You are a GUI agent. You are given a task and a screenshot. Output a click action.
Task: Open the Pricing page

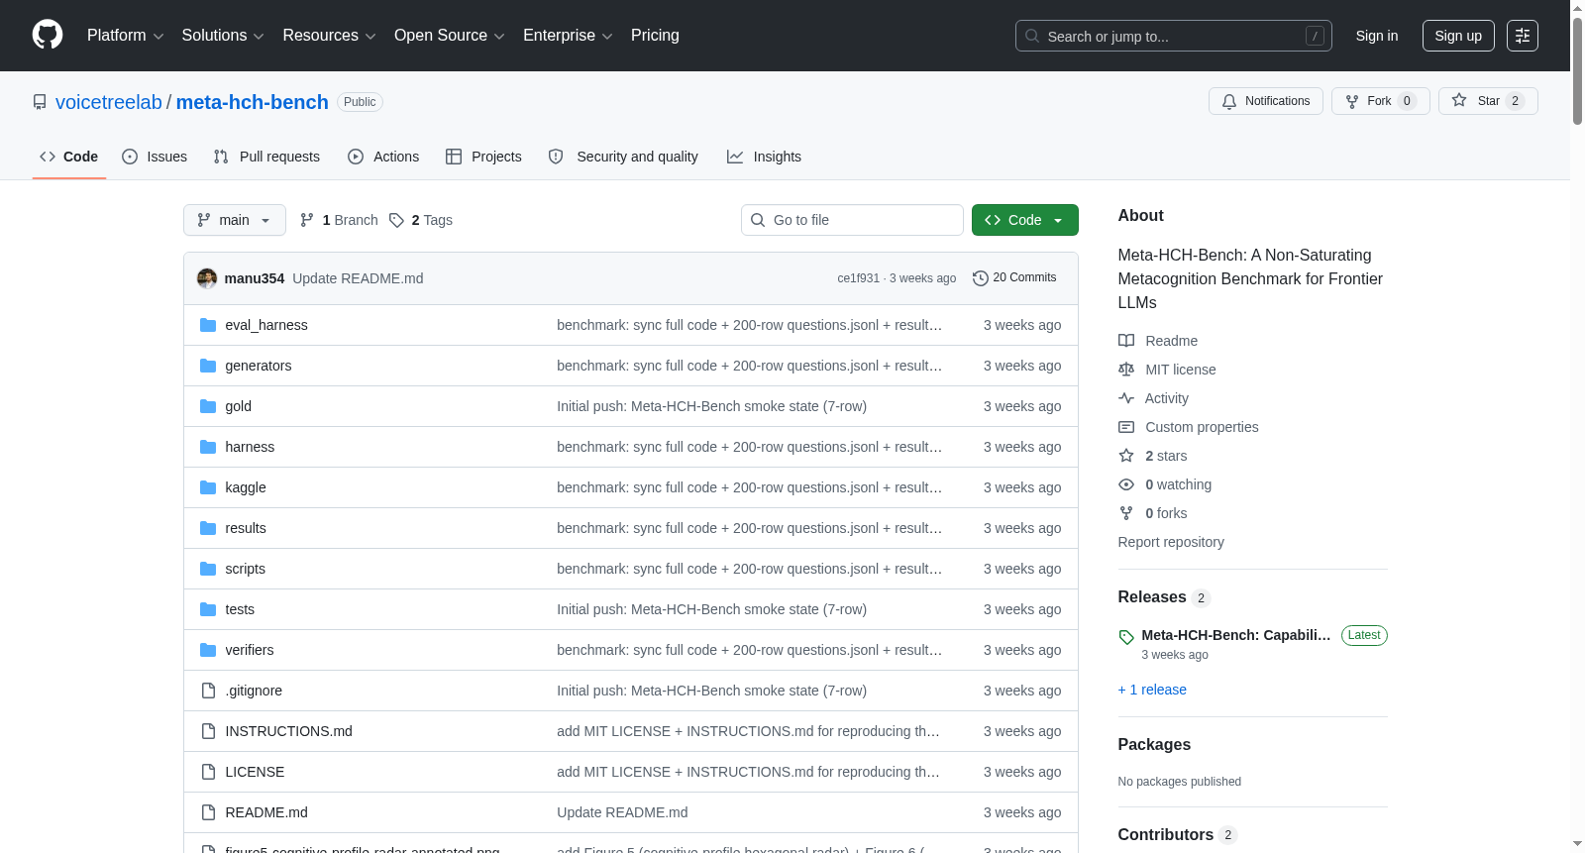click(x=655, y=36)
